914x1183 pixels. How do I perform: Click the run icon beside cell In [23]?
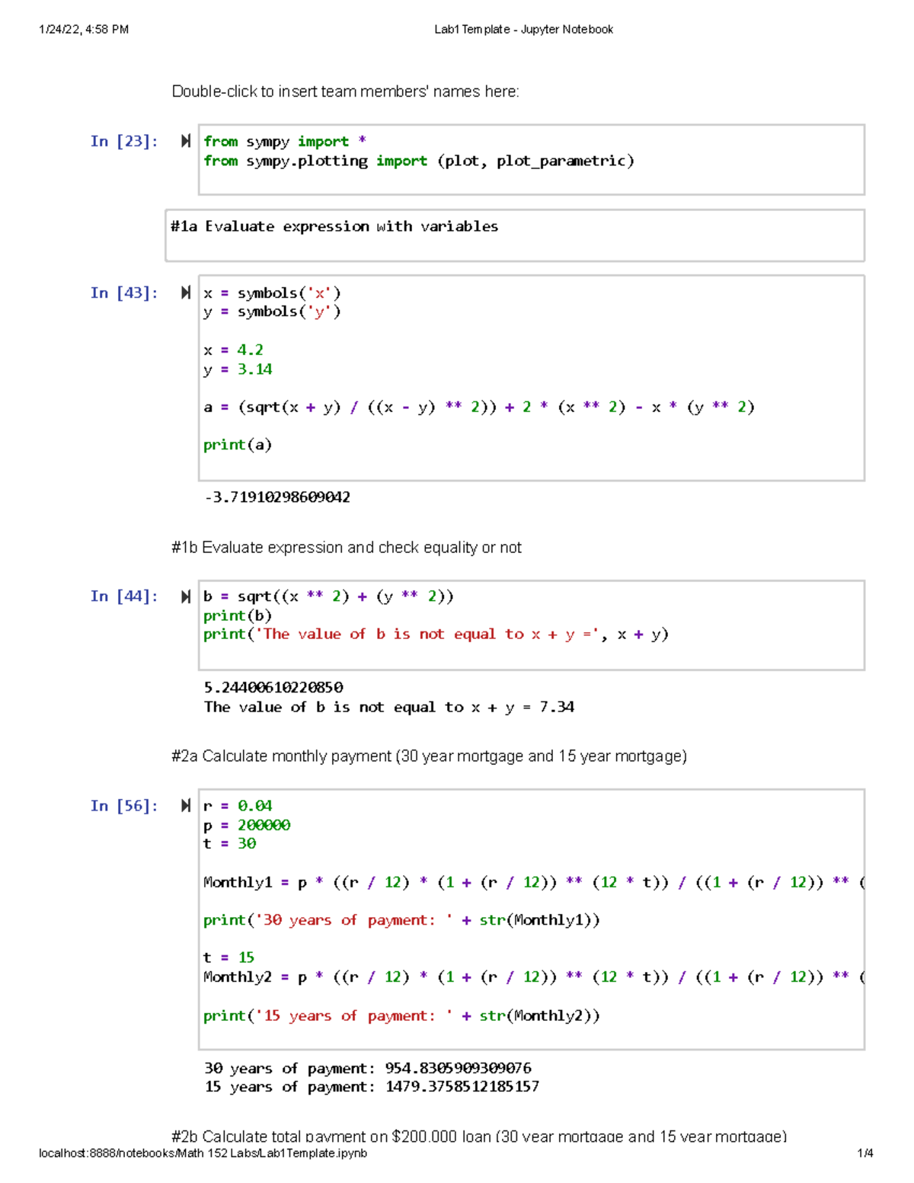click(185, 141)
